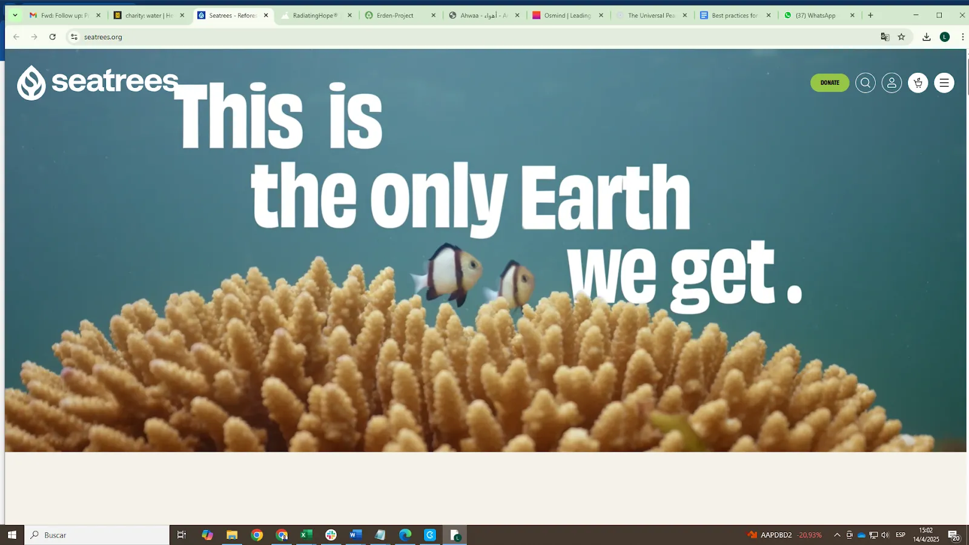Switch to the Best practices for tab
Viewport: 969px width, 545px height.
[x=735, y=15]
